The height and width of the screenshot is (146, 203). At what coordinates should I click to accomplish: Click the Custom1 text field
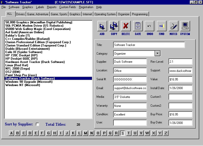tap(180, 97)
